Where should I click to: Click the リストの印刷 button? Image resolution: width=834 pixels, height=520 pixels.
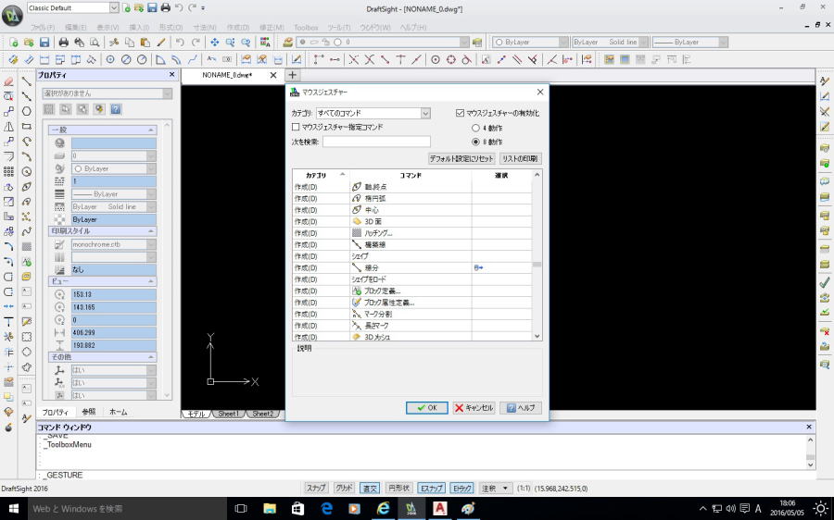click(520, 158)
